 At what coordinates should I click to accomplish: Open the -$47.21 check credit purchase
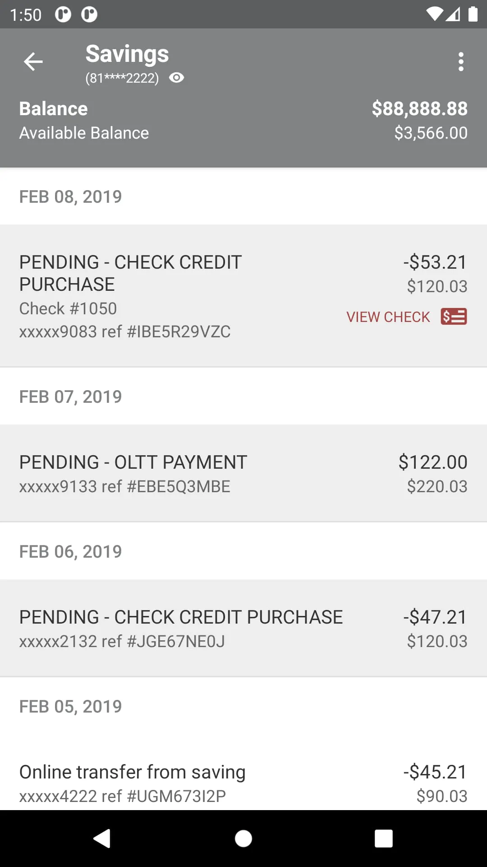pos(243,628)
